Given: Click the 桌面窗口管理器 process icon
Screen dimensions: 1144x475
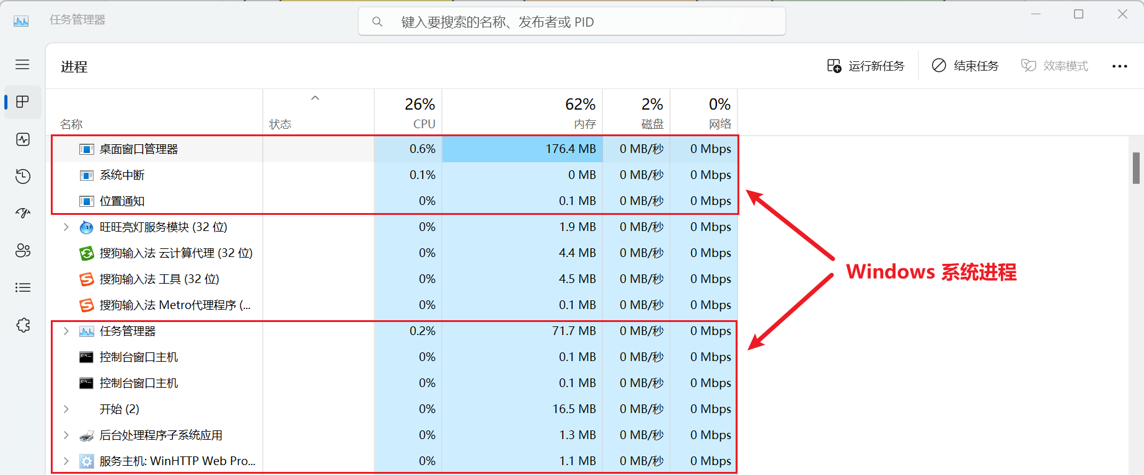Looking at the screenshot, I should point(87,149).
